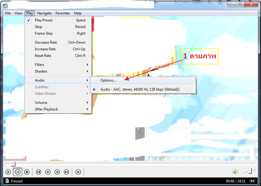Image resolution: width=261 pixels, height=186 pixels.
Task: Mute audio via the speaker icon
Action: tap(235, 172)
